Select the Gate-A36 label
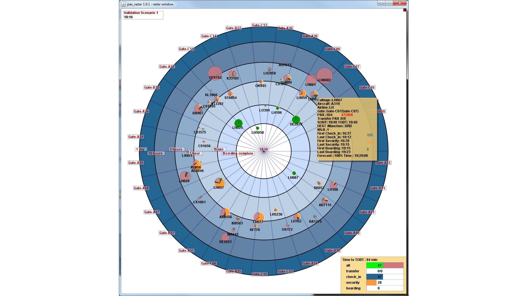The height and width of the screenshot is (296, 526). pos(285,28)
